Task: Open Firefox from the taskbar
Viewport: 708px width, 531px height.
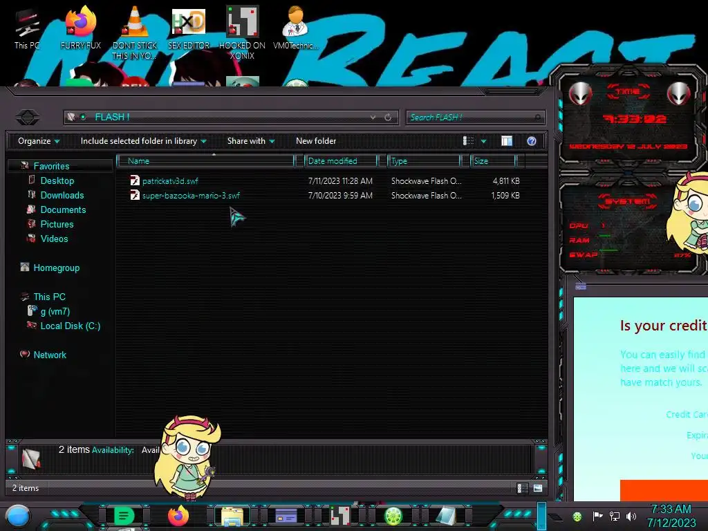Action: pos(178,516)
